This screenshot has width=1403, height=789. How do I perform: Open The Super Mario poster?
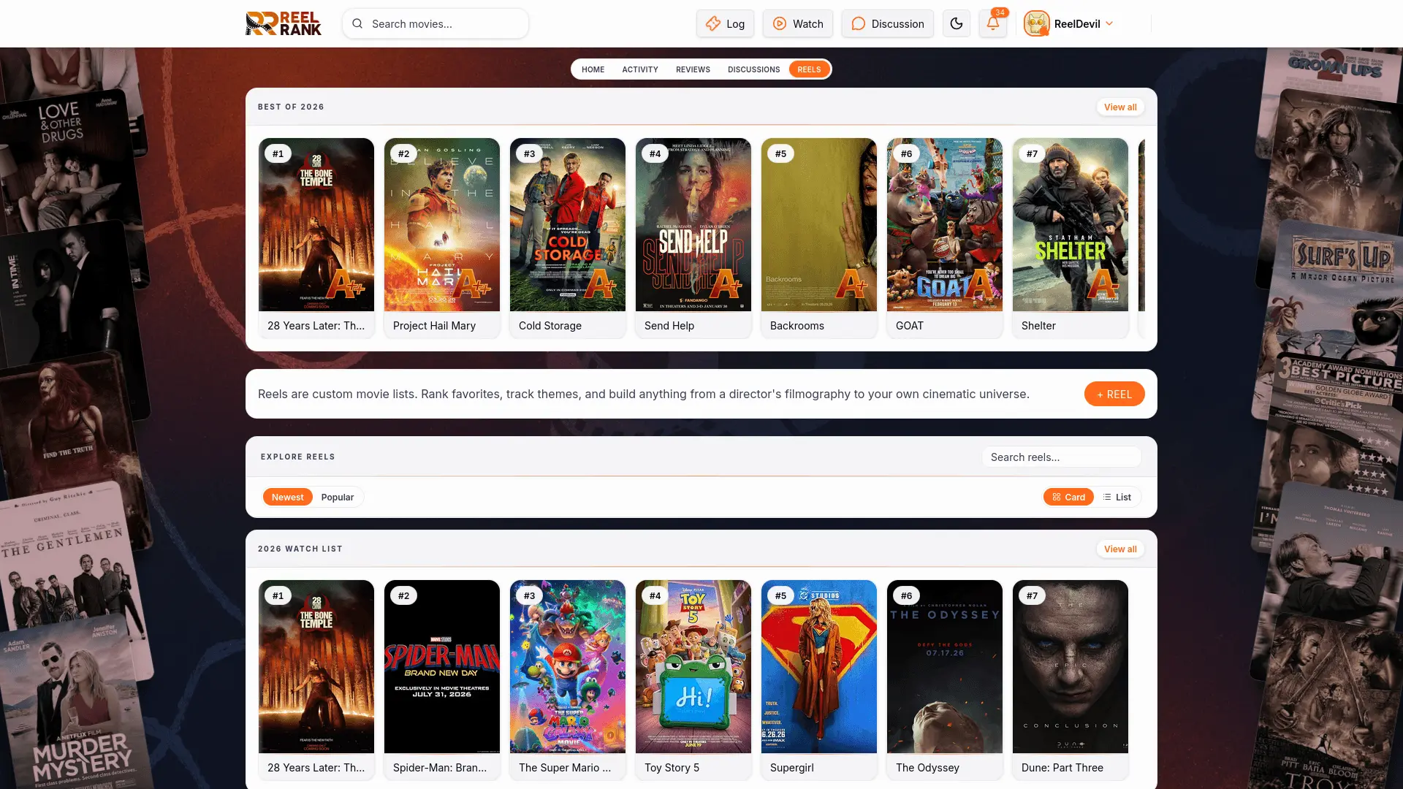(x=568, y=666)
